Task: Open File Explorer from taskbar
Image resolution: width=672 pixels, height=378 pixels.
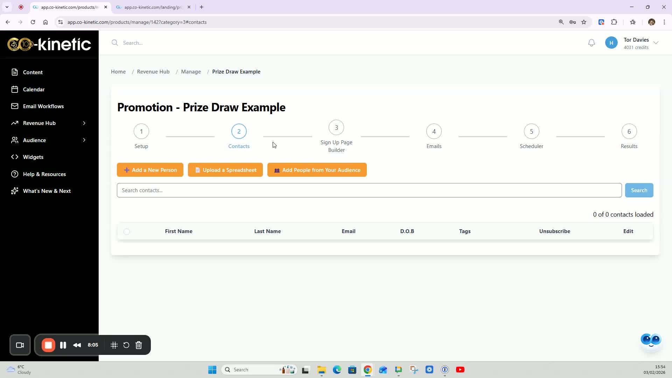Action: (321, 370)
